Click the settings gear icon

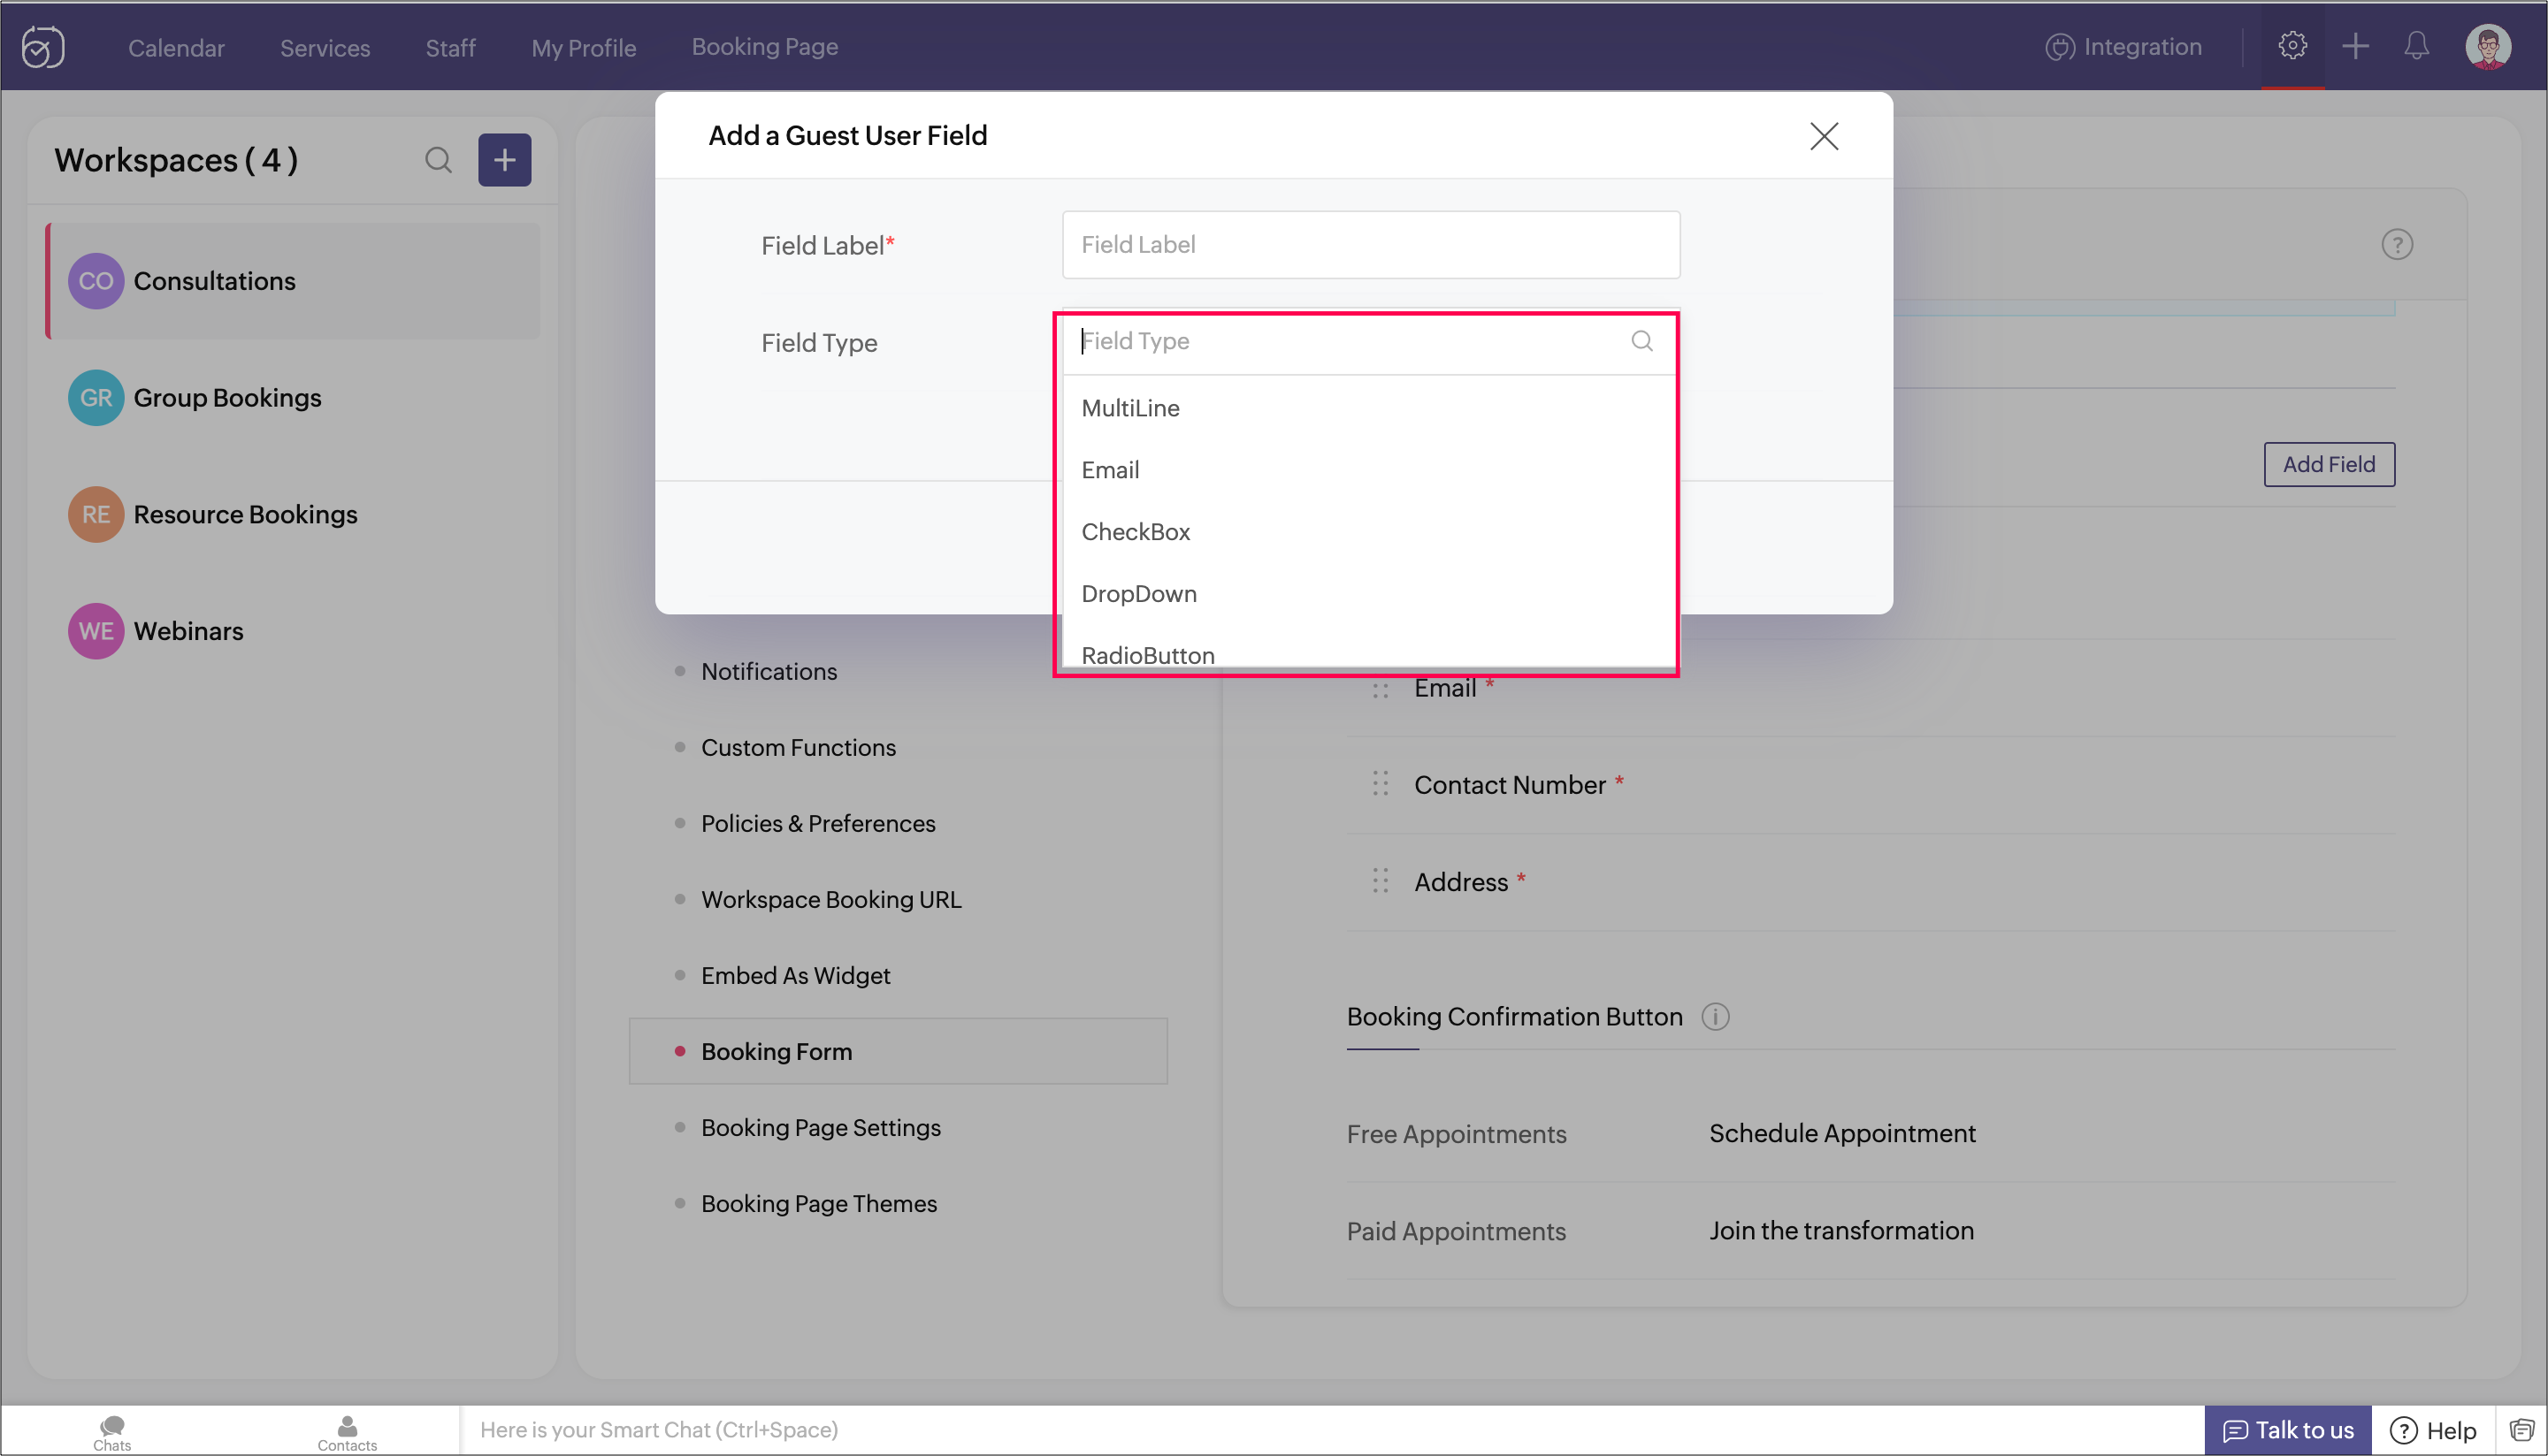coord(2292,46)
